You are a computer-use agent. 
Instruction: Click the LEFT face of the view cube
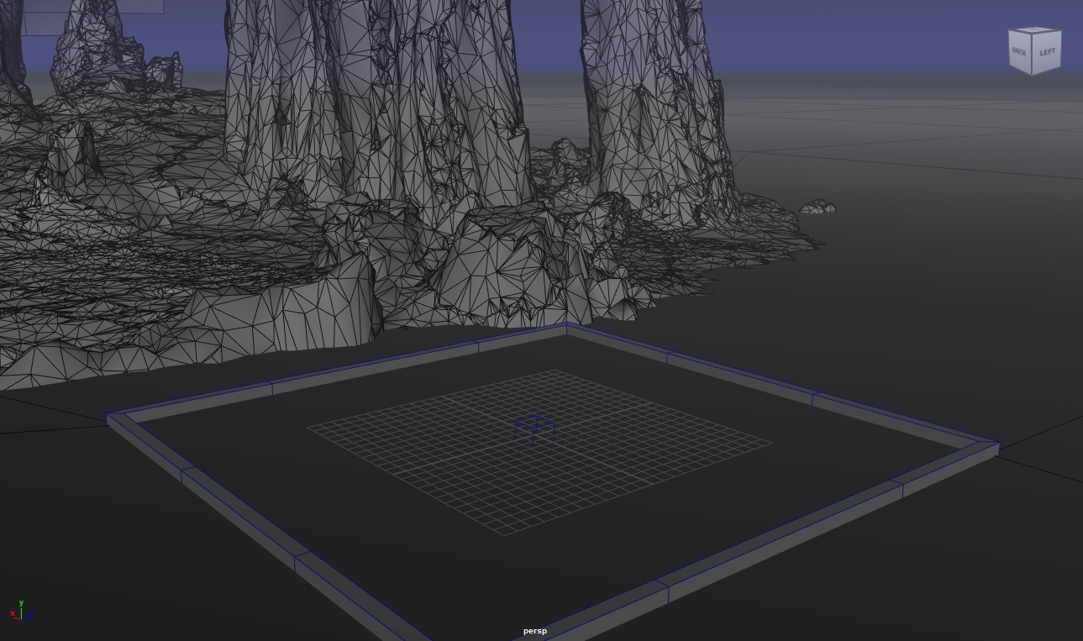[1048, 52]
